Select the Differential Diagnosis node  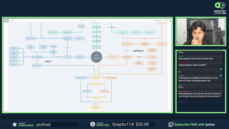coord(152,57)
